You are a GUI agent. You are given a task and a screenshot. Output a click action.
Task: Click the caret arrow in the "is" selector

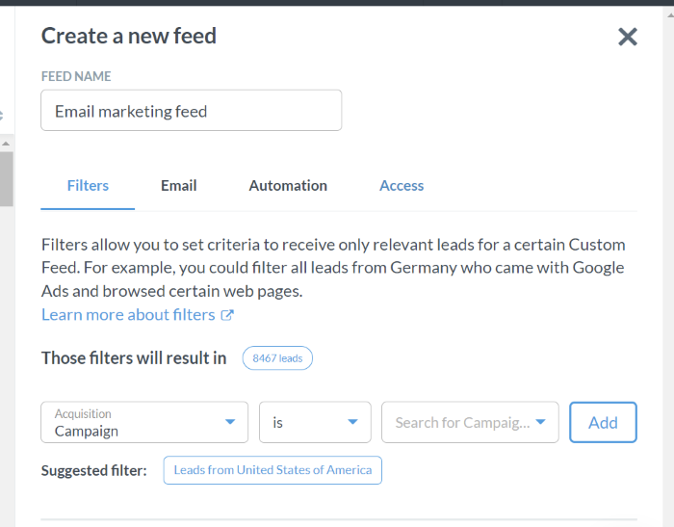(352, 422)
